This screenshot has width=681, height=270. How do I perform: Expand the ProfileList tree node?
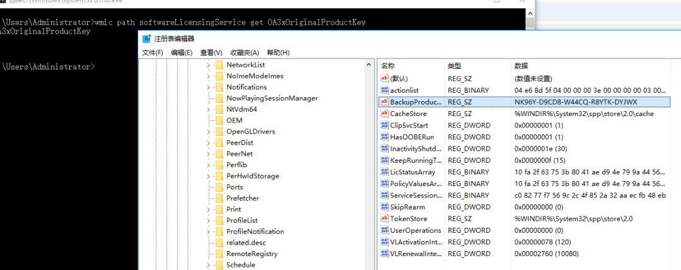click(208, 220)
